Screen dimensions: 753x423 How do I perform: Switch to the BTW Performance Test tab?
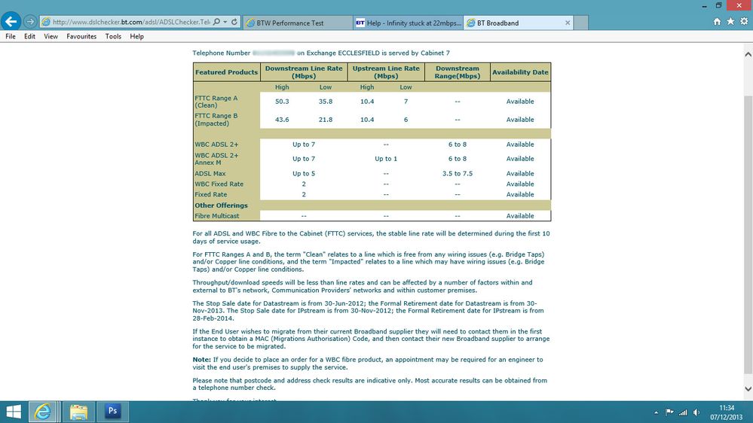click(298, 23)
